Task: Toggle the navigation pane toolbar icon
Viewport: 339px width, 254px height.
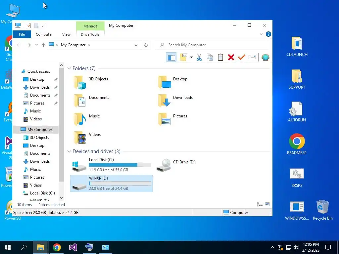Action: [x=171, y=58]
